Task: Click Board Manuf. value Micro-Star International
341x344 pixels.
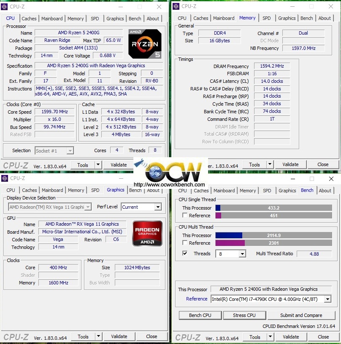Action: point(82,232)
